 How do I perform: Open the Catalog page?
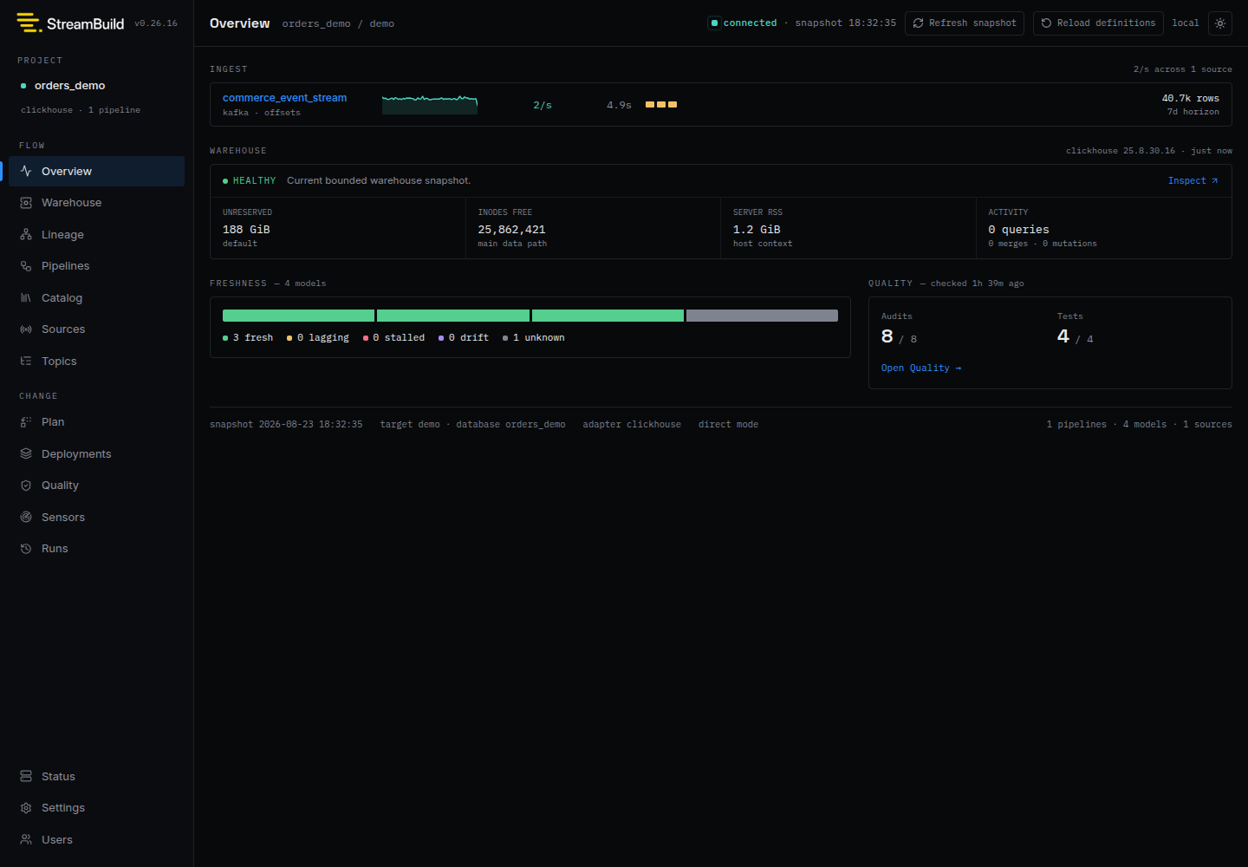tap(97, 298)
